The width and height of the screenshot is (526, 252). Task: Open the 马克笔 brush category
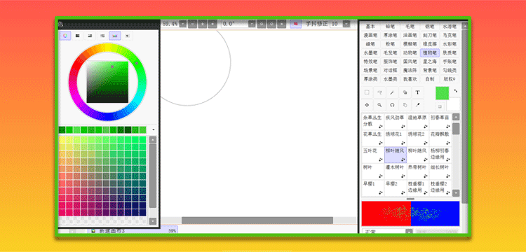click(x=450, y=35)
